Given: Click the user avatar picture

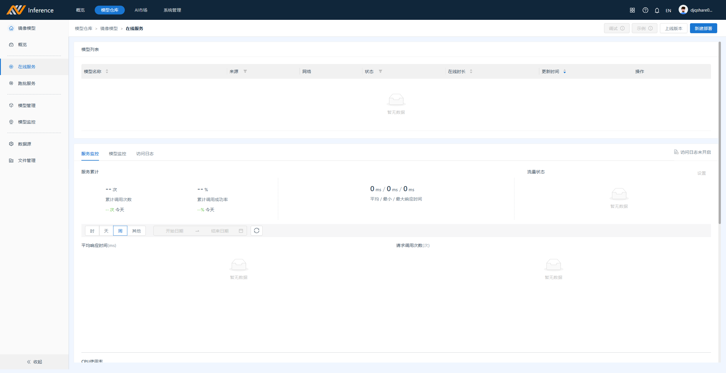Looking at the screenshot, I should pyautogui.click(x=683, y=10).
